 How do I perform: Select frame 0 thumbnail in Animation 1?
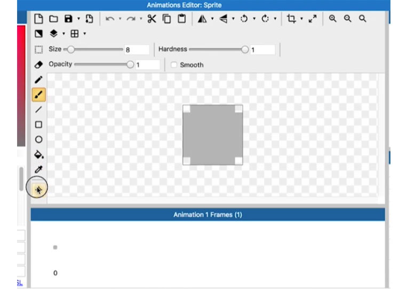[x=55, y=247]
